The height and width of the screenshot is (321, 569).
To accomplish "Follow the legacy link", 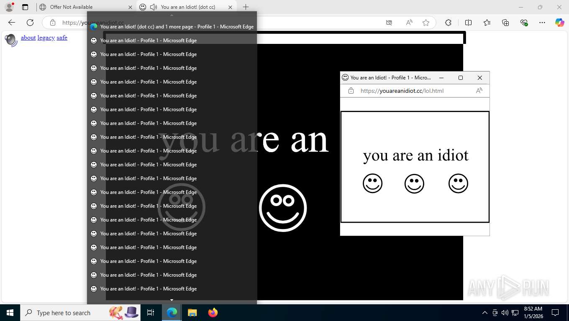I will click(46, 38).
